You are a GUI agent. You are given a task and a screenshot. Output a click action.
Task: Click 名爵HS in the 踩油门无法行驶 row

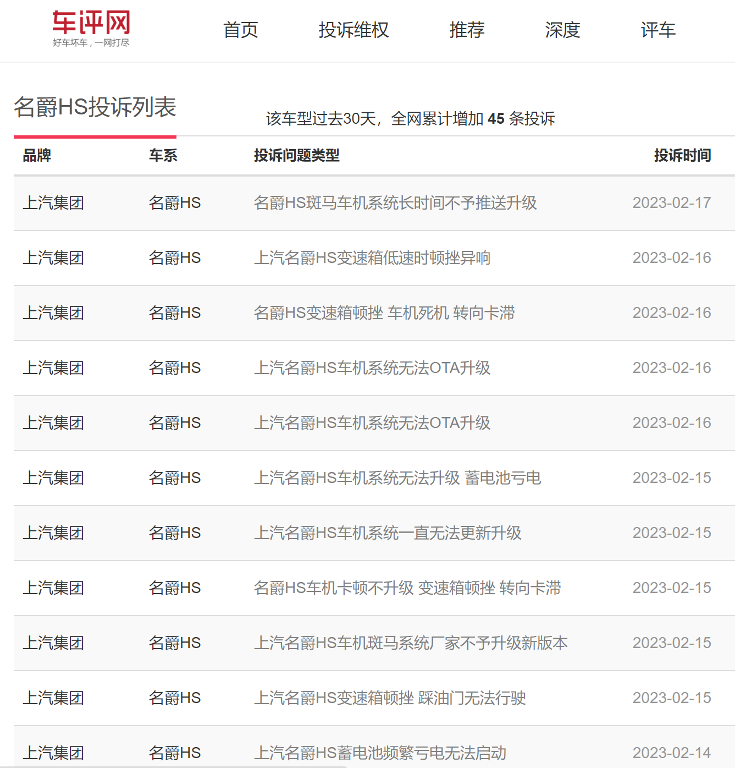[x=175, y=698]
